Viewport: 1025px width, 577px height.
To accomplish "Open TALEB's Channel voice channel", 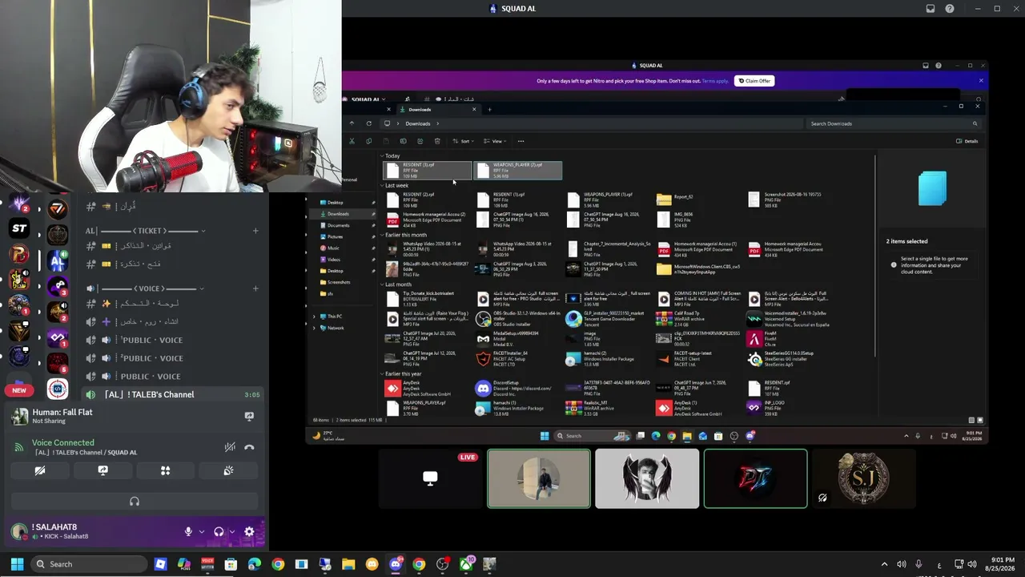I will click(172, 394).
